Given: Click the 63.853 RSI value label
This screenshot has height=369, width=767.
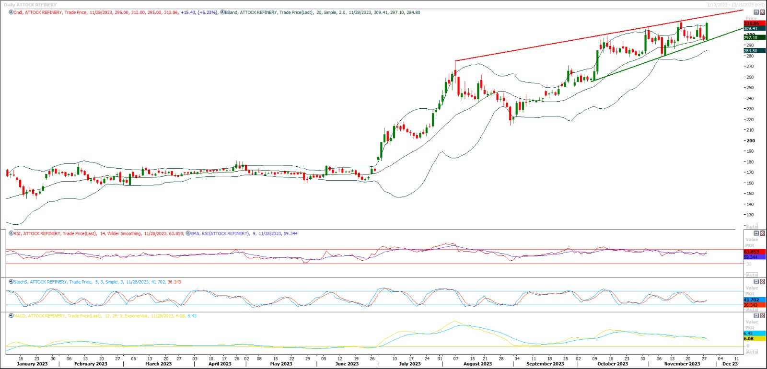Looking at the screenshot, I should coord(755,252).
